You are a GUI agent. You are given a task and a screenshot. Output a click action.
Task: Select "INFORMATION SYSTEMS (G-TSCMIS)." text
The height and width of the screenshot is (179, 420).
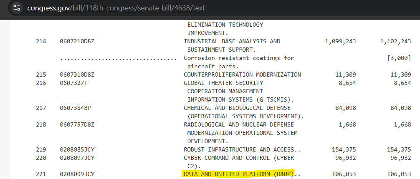tap(240, 99)
